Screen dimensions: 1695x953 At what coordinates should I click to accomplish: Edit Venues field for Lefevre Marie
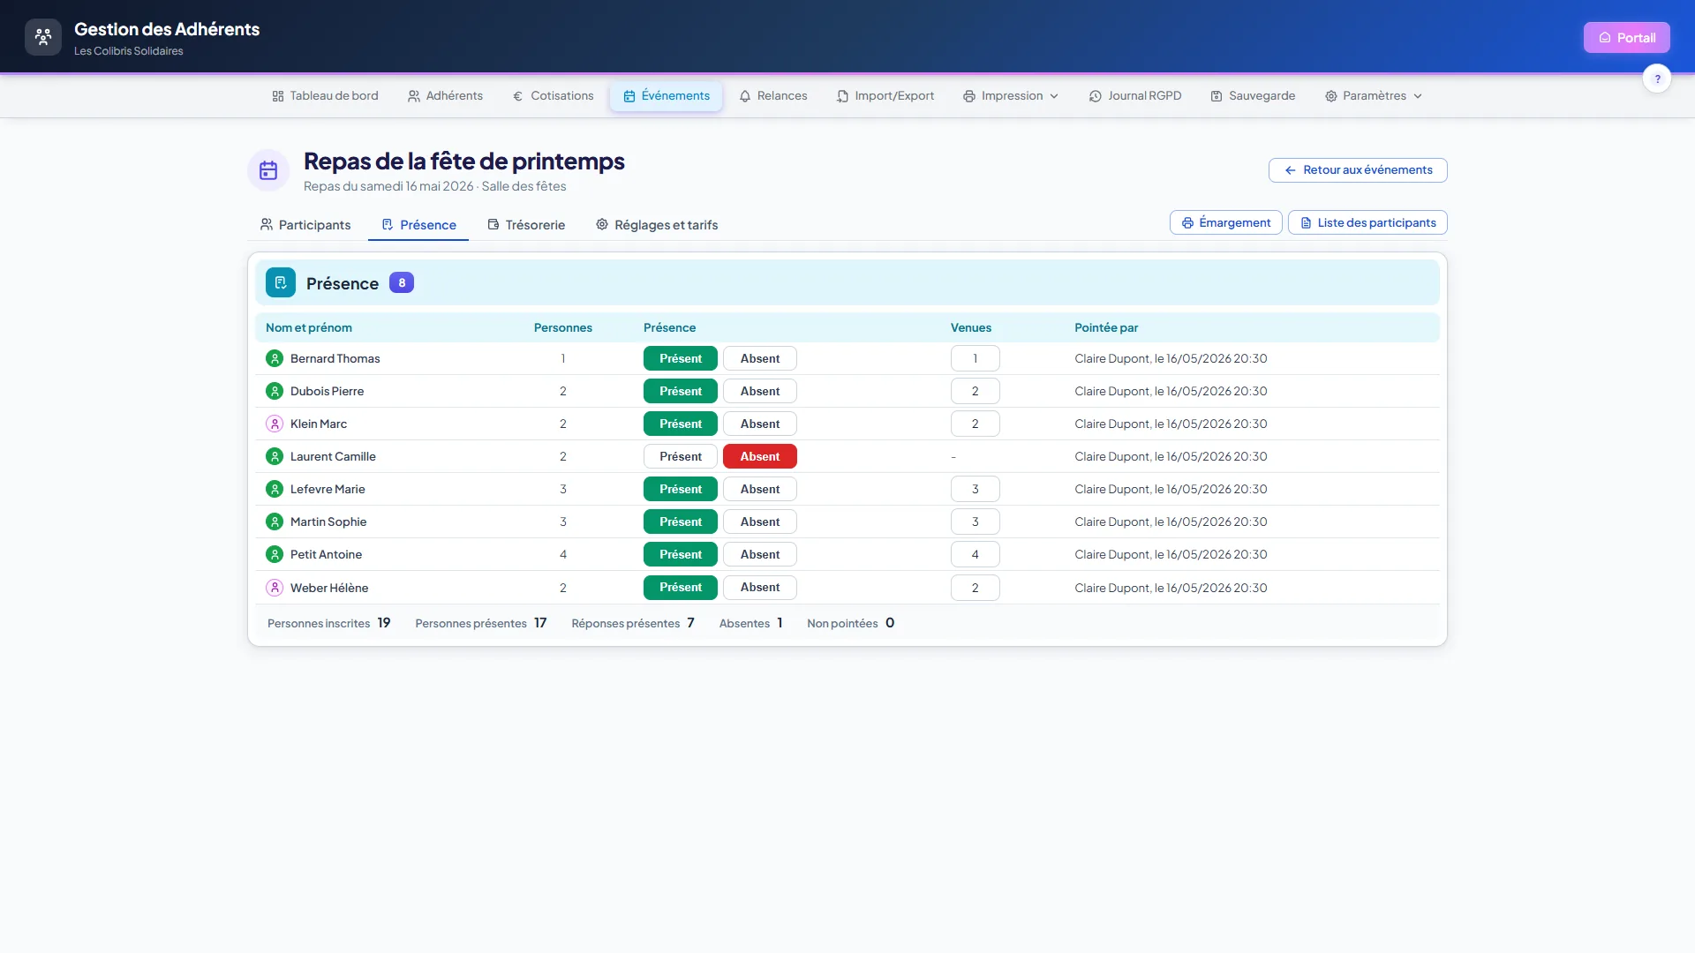(976, 489)
